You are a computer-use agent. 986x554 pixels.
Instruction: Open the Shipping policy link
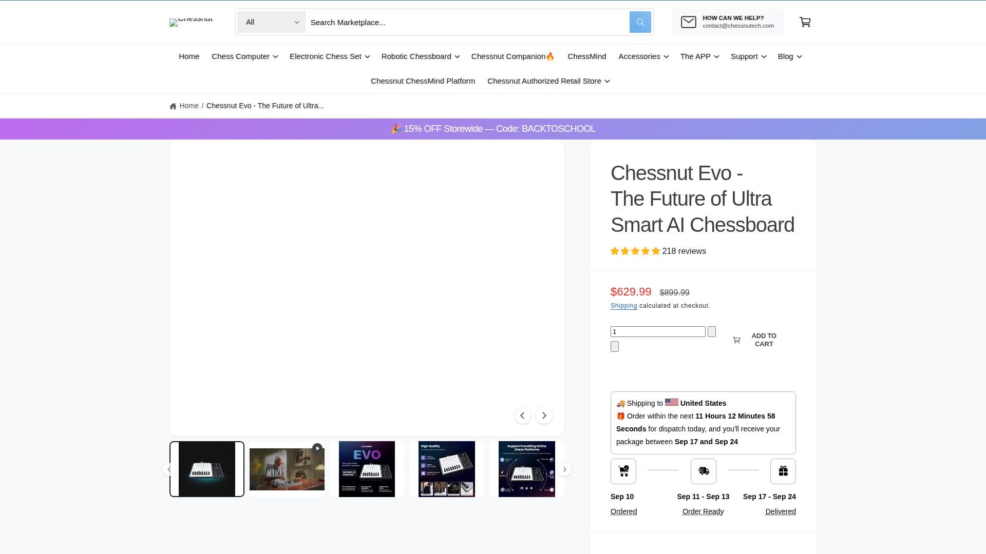coord(623,306)
